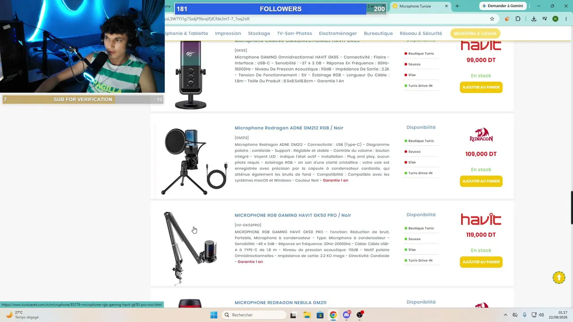This screenshot has width=573, height=322.
Task: Click 'Garantie 1 an' in the GM212 description
Action: pos(335,180)
